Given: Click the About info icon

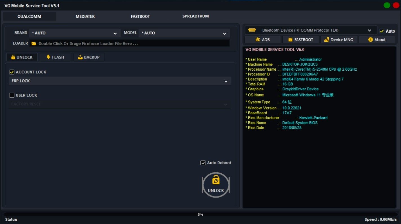Looking at the screenshot, I should 370,40.
